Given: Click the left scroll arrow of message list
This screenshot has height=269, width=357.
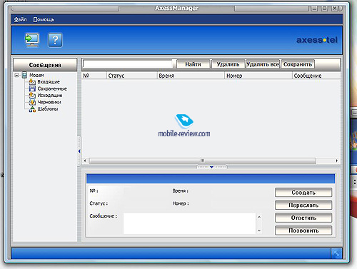Looking at the screenshot, I should (85, 161).
